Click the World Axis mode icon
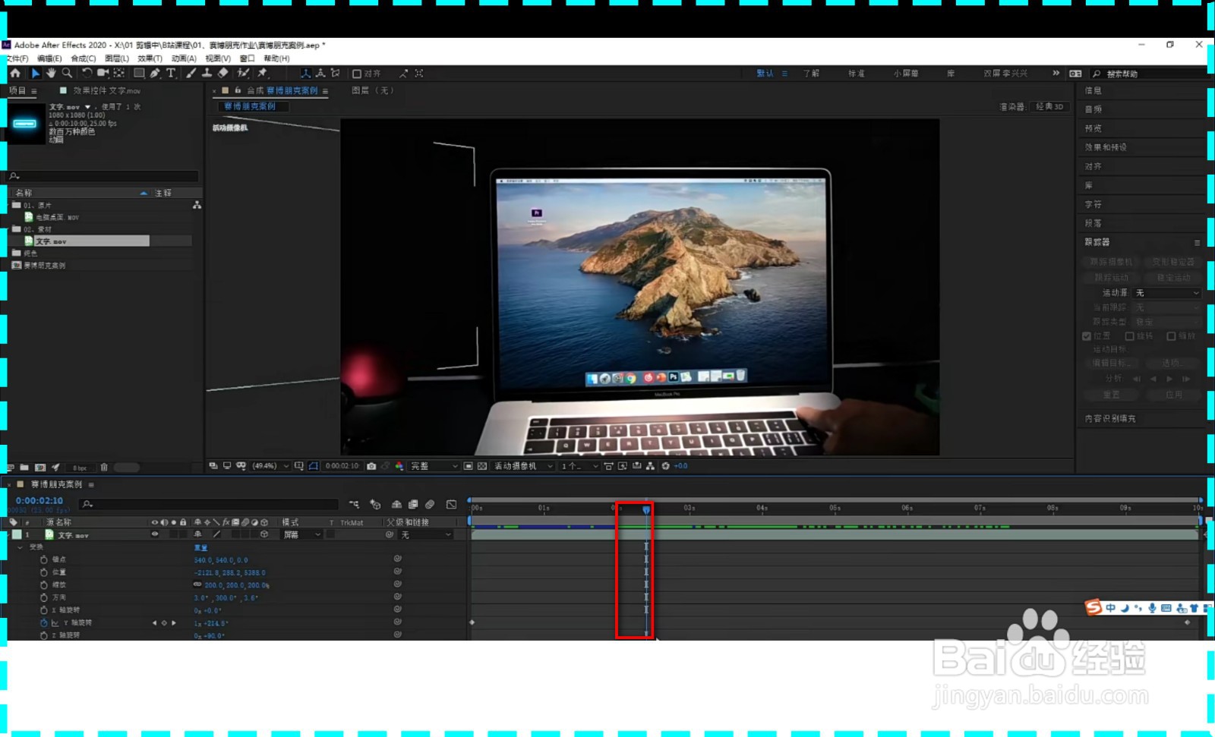 pyautogui.click(x=320, y=73)
